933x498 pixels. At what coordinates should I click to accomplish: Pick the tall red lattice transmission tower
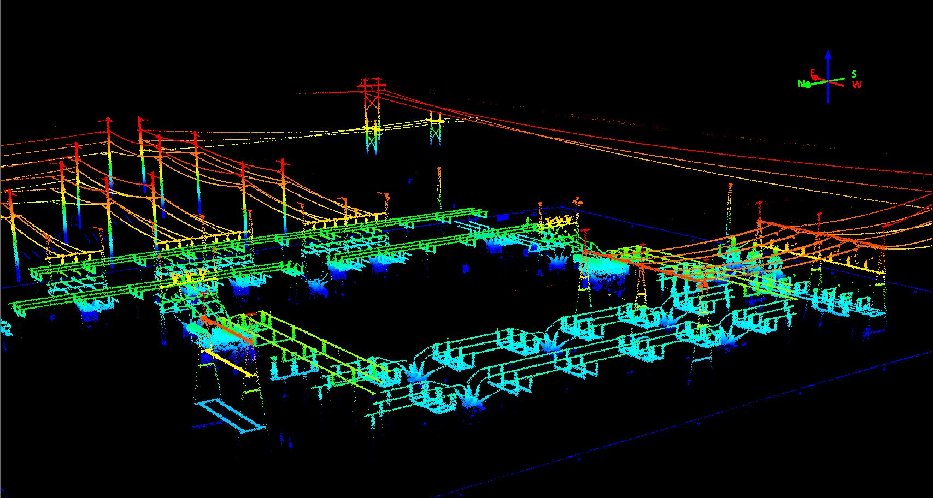pyautogui.click(x=372, y=116)
